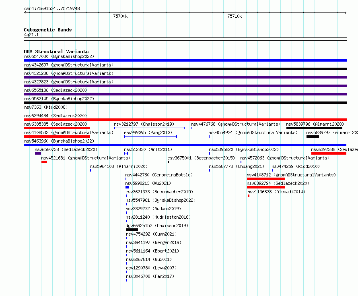
Task: Select the black bar under nsv5839796
Action: 315,128
